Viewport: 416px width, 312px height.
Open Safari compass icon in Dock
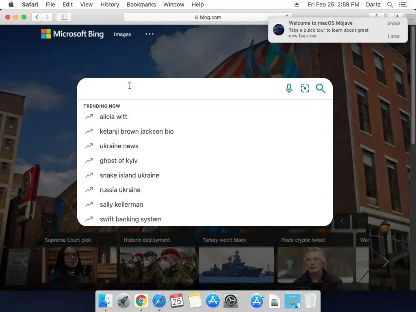(x=159, y=301)
